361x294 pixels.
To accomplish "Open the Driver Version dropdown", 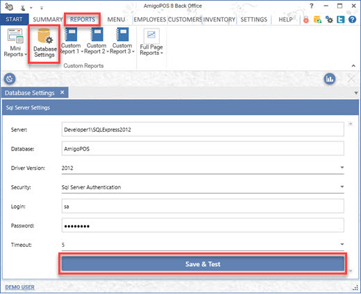I will pyautogui.click(x=342, y=167).
